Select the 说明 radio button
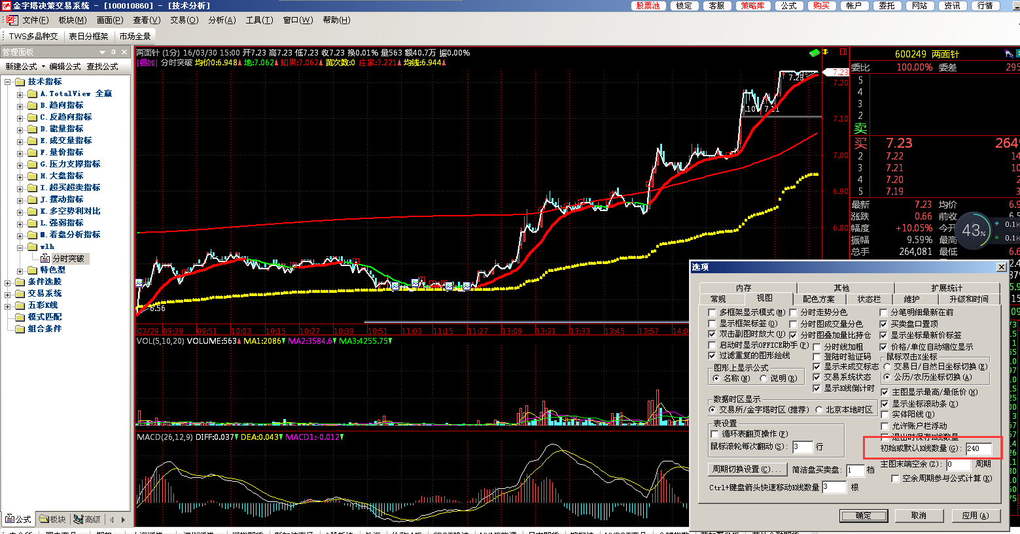This screenshot has height=534, width=1020. 764,378
